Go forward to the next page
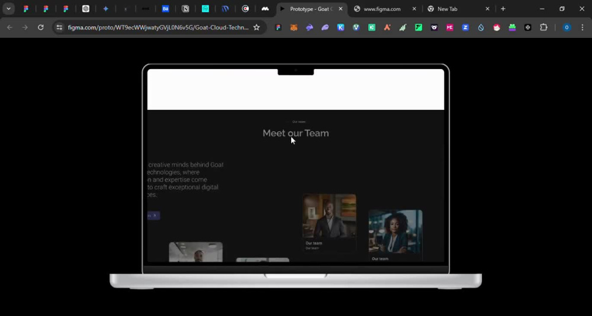This screenshot has width=592, height=316. tap(25, 27)
